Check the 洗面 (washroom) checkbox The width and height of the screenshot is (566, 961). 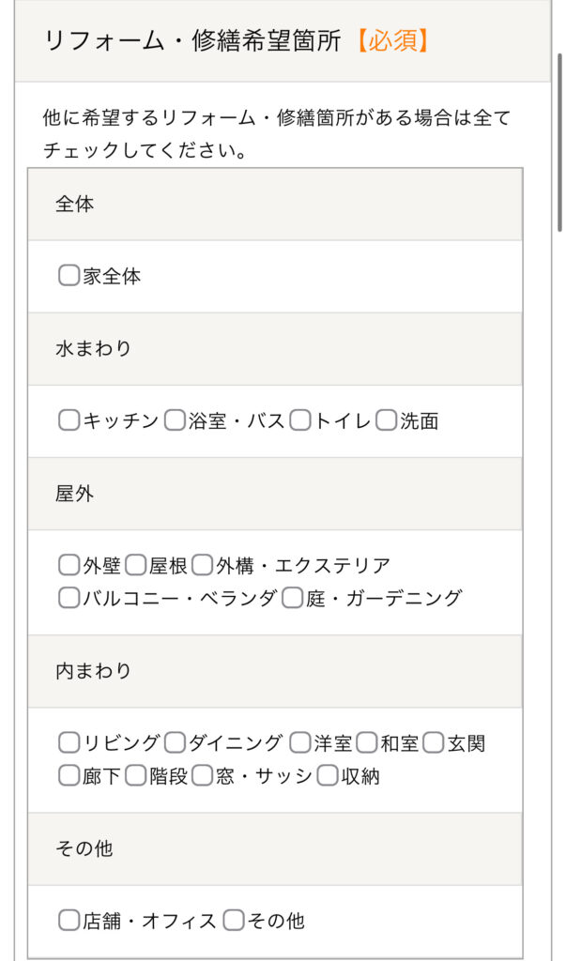(383, 420)
